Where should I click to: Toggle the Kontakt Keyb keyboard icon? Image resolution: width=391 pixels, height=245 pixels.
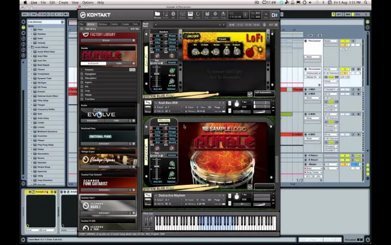tap(190, 14)
